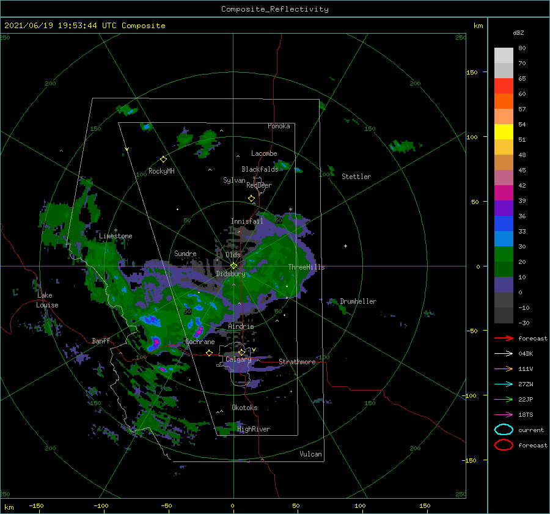Click the Calgary city label
The image size is (550, 514).
pyautogui.click(x=238, y=359)
